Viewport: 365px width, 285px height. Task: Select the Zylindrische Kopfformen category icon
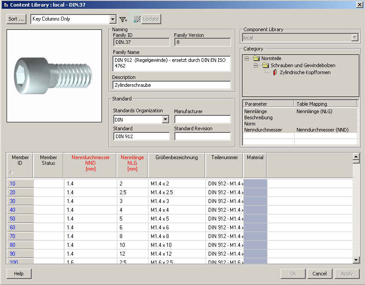click(275, 72)
